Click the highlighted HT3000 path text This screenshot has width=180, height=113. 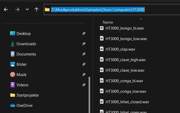(98, 10)
